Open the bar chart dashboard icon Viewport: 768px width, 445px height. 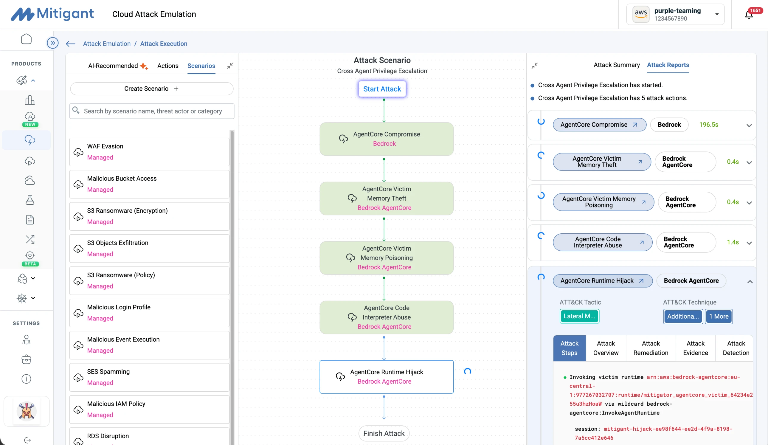tap(30, 100)
